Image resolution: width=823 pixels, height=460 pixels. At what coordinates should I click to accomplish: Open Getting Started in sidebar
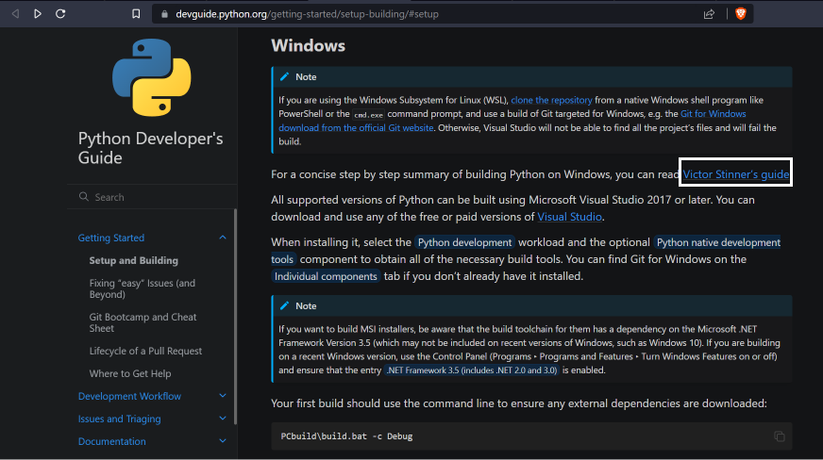pos(111,238)
